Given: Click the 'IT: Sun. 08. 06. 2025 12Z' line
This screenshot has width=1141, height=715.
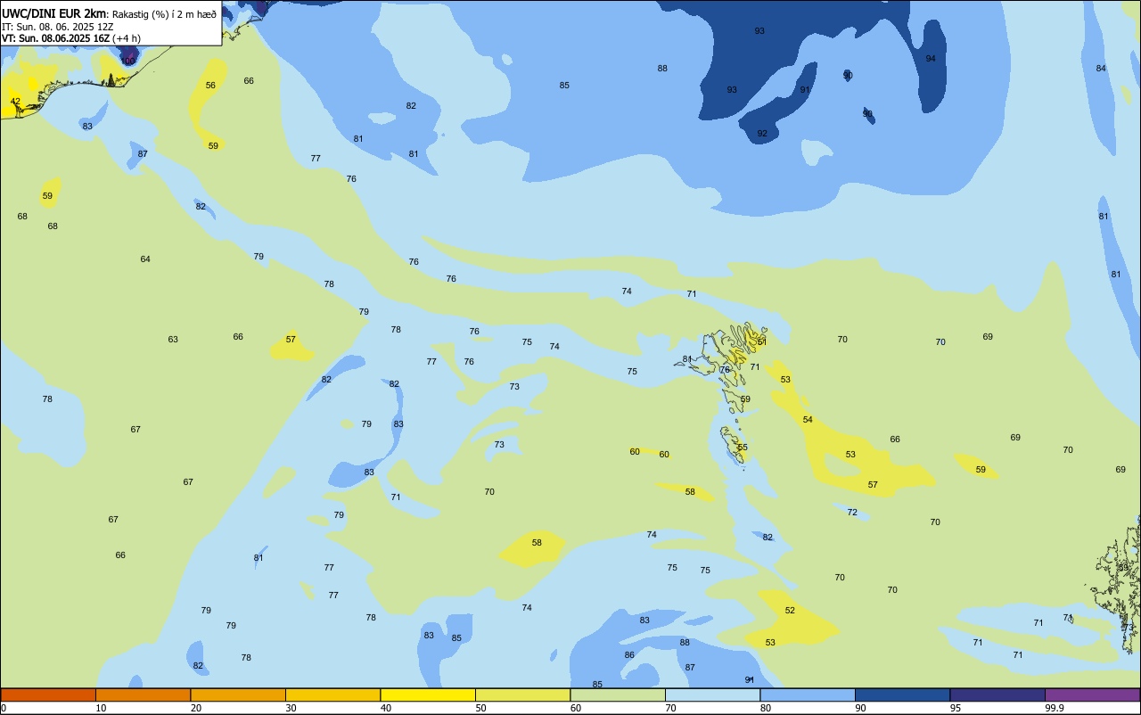Looking at the screenshot, I should tap(57, 27).
